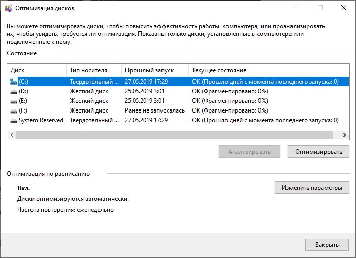Click the D: drive icon
Image resolution: width=356 pixels, height=258 pixels.
pyautogui.click(x=14, y=92)
